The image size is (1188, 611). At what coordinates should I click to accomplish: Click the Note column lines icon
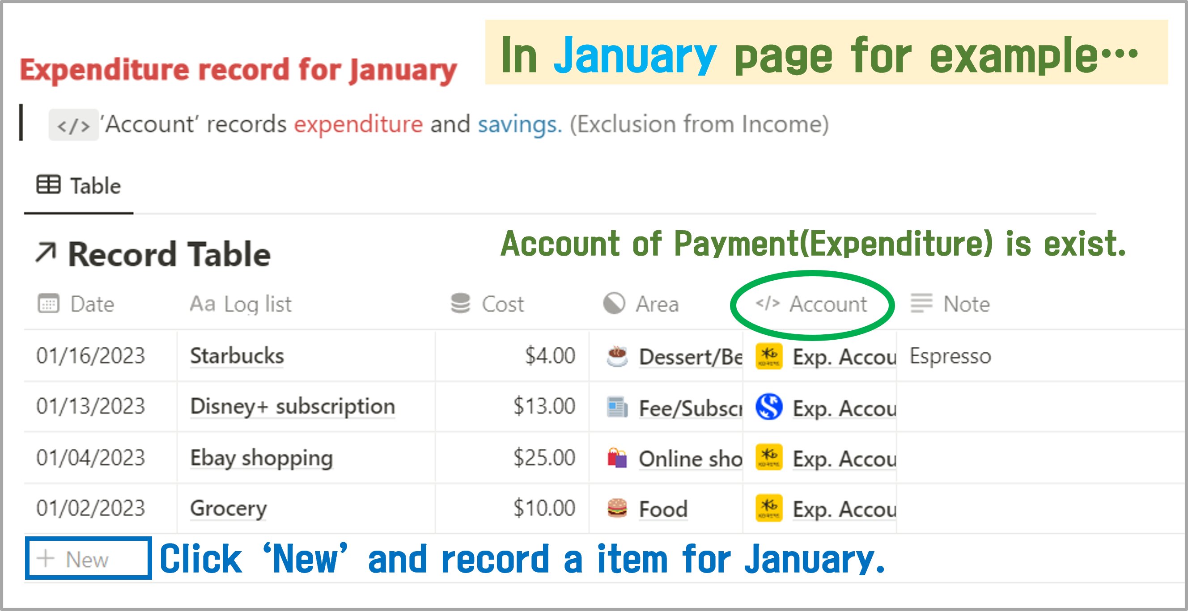pyautogui.click(x=921, y=303)
